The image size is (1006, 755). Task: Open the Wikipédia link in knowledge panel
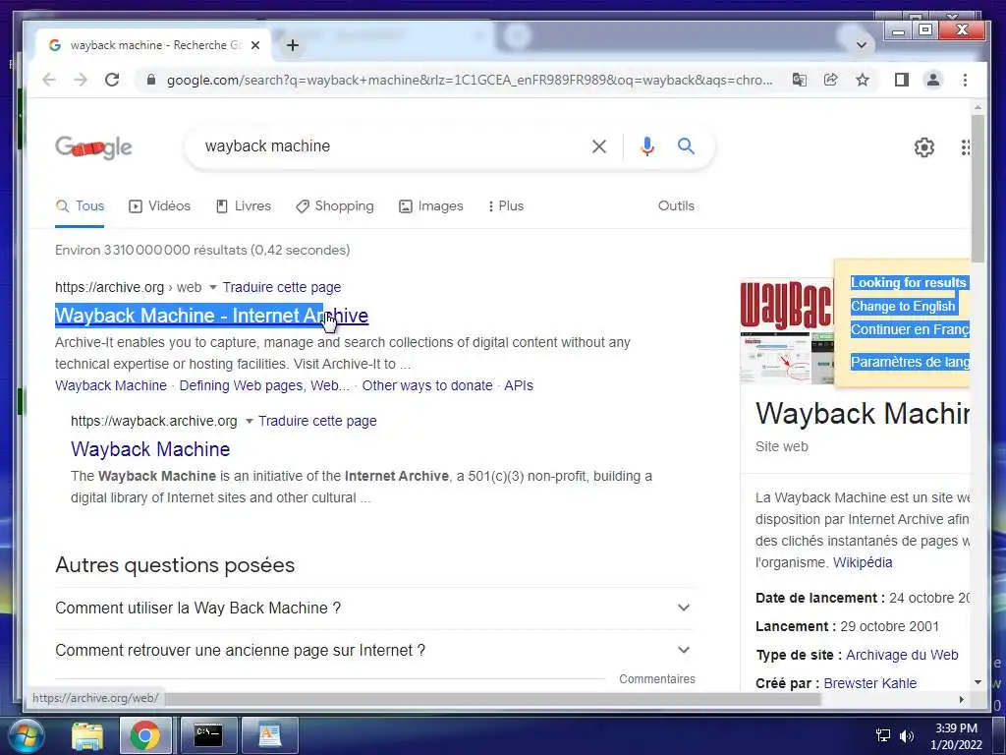point(863,563)
